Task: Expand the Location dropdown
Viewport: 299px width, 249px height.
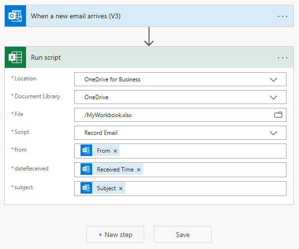Action: click(273, 79)
